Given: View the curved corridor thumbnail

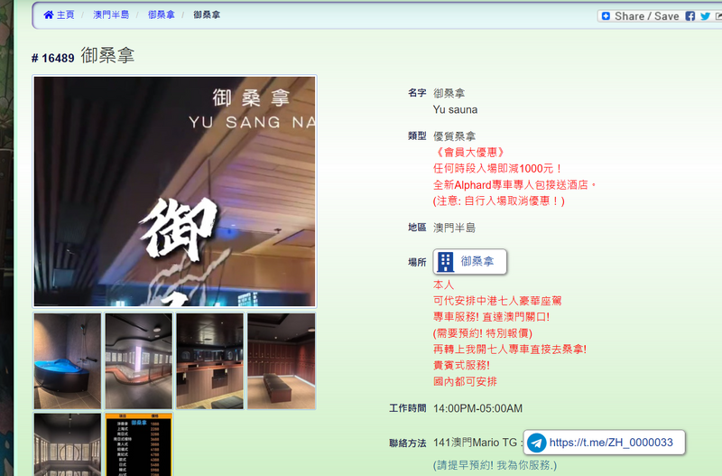Looking at the screenshot, I should [139, 360].
